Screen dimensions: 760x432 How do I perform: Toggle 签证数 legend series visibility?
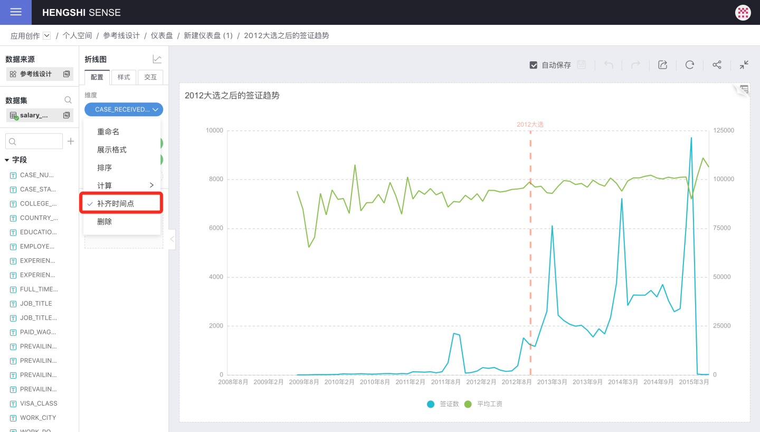pyautogui.click(x=443, y=404)
